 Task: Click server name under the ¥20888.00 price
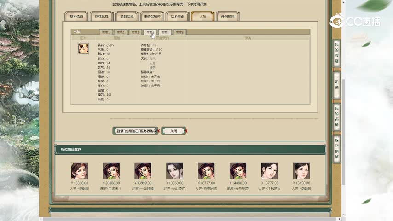111,188
